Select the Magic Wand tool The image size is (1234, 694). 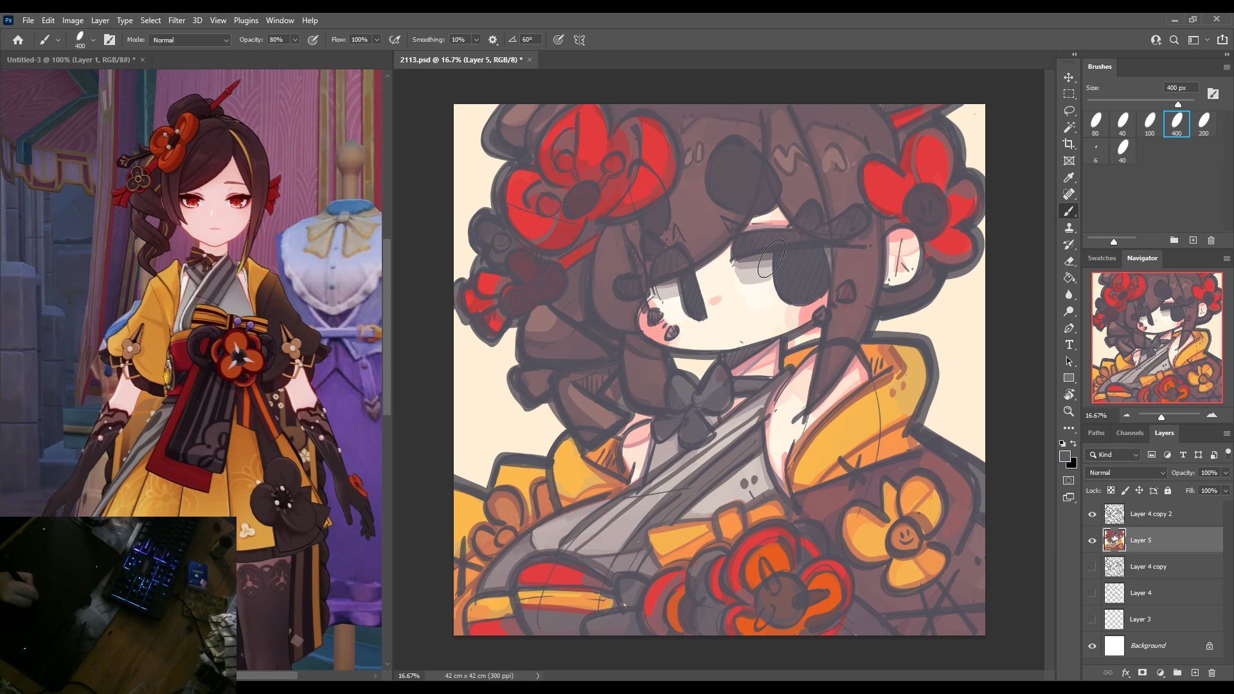pos(1069,127)
